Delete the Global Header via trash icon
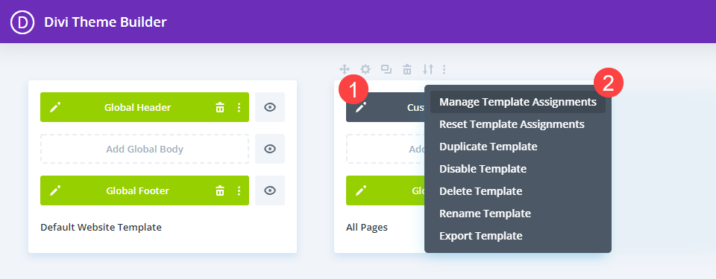 pyautogui.click(x=220, y=107)
